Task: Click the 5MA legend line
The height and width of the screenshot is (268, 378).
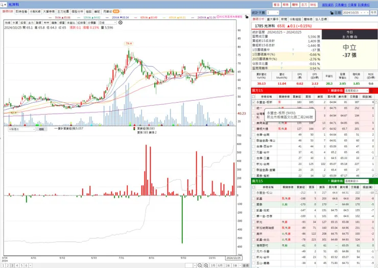Action: click(60, 17)
